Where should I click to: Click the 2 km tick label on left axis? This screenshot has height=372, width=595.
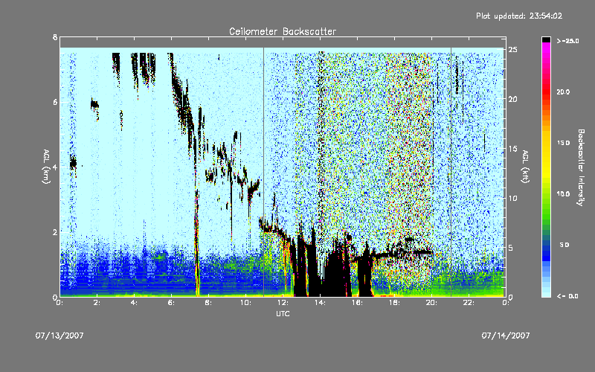point(55,232)
